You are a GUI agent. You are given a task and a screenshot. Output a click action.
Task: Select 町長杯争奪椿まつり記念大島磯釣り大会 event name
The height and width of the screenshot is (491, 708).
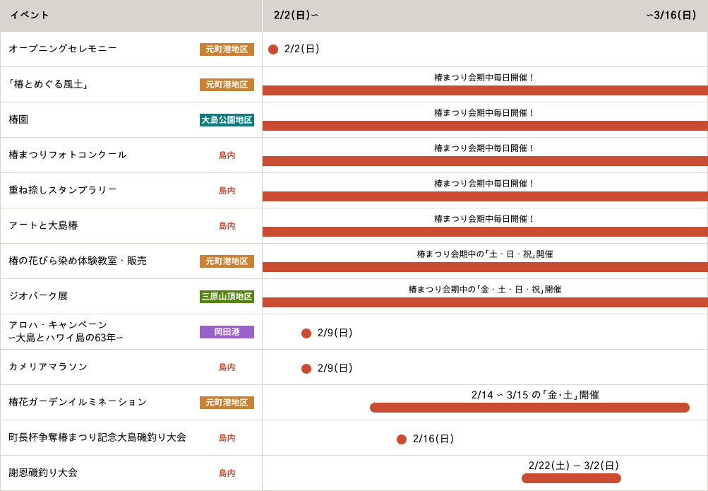[97, 437]
